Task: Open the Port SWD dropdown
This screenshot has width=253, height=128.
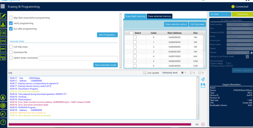Action: (240, 29)
